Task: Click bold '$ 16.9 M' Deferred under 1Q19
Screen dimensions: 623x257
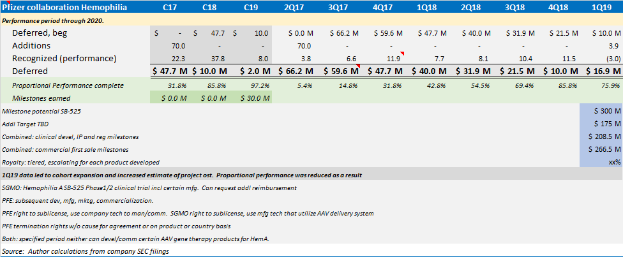Action: point(603,71)
